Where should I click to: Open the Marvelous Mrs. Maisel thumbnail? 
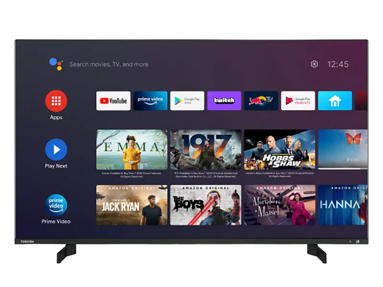(x=280, y=205)
